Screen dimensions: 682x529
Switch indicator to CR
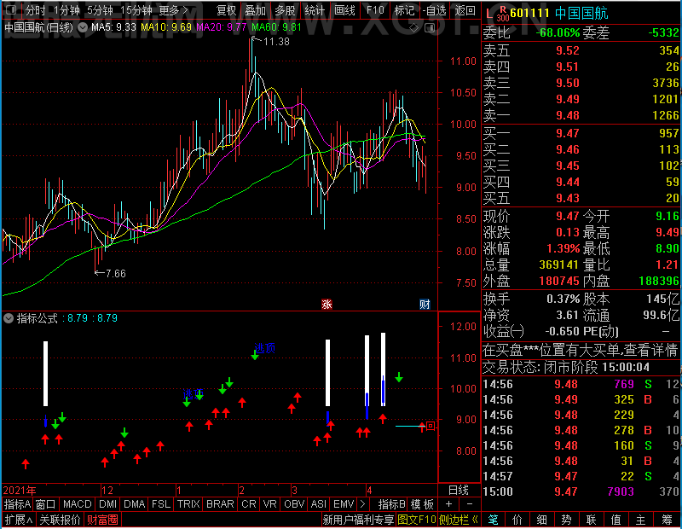tap(249, 503)
